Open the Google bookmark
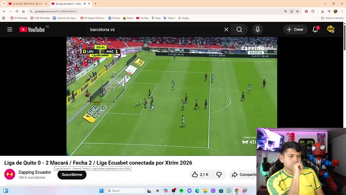This screenshot has height=195, width=346. [x=184, y=18]
